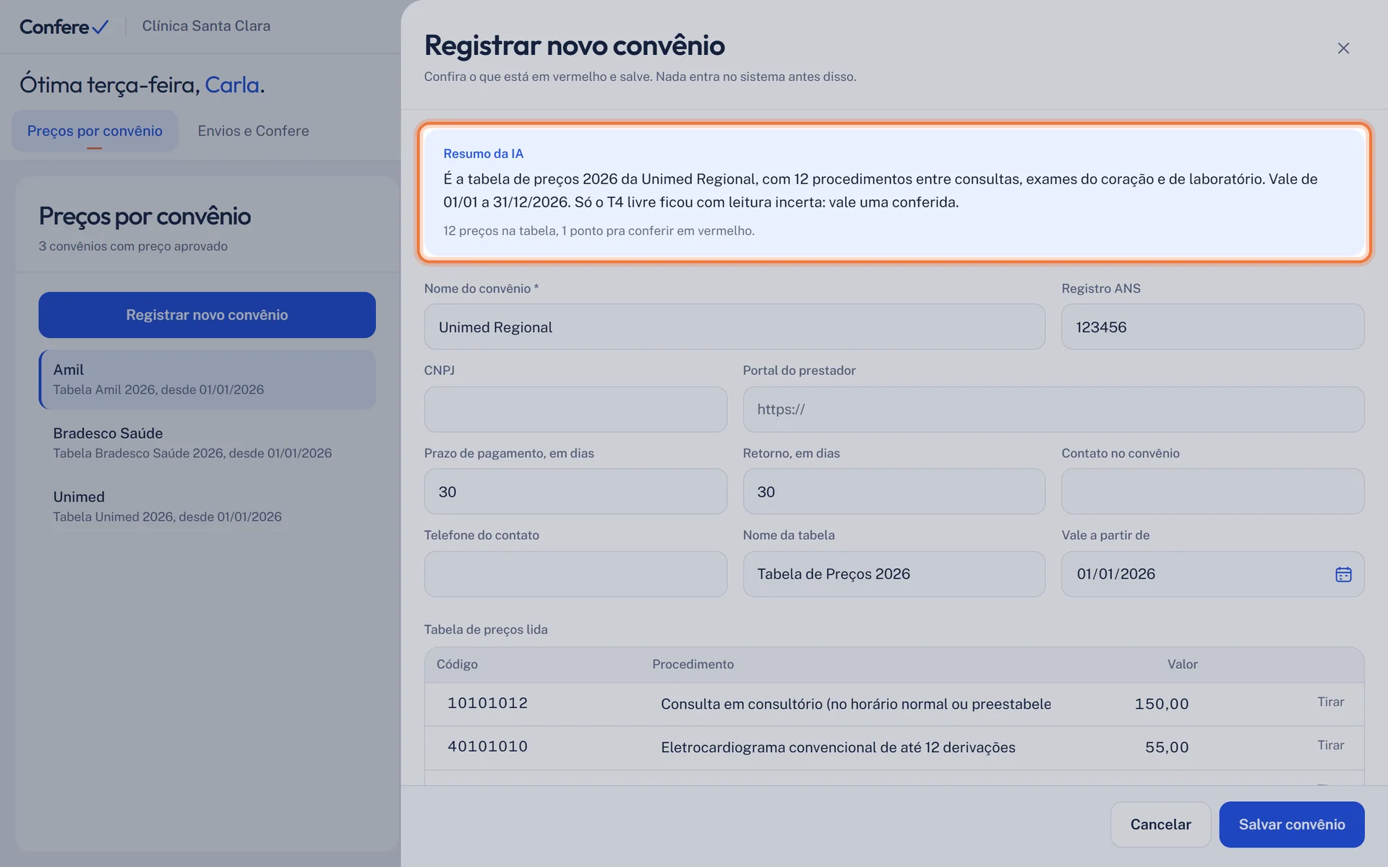
Task: Switch to Envios e Confere tab
Action: point(253,131)
